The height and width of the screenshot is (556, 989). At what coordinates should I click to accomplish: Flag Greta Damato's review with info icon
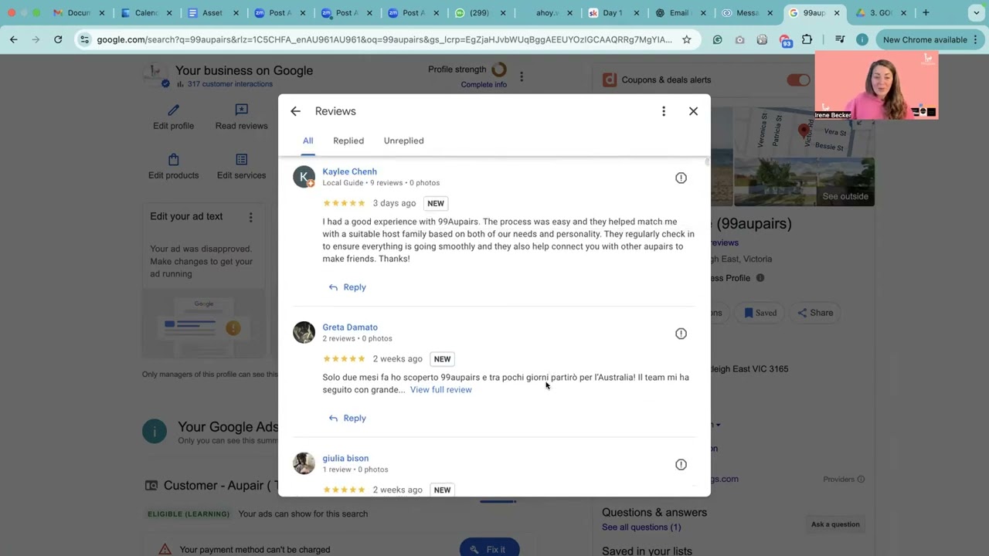click(x=681, y=334)
